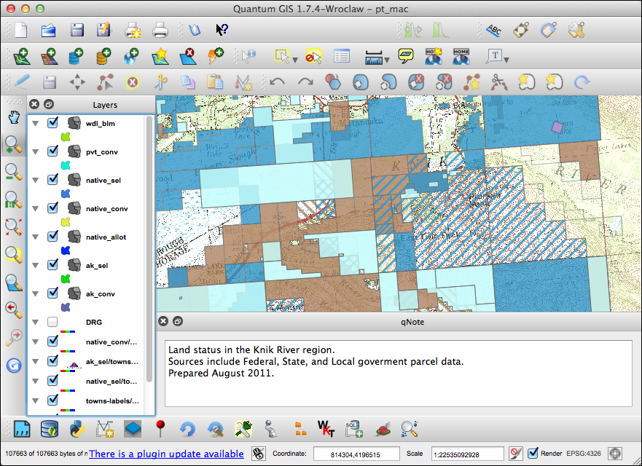Click Zoom Last with red left arrow
Screen dimensions: 642x466
click(x=14, y=309)
